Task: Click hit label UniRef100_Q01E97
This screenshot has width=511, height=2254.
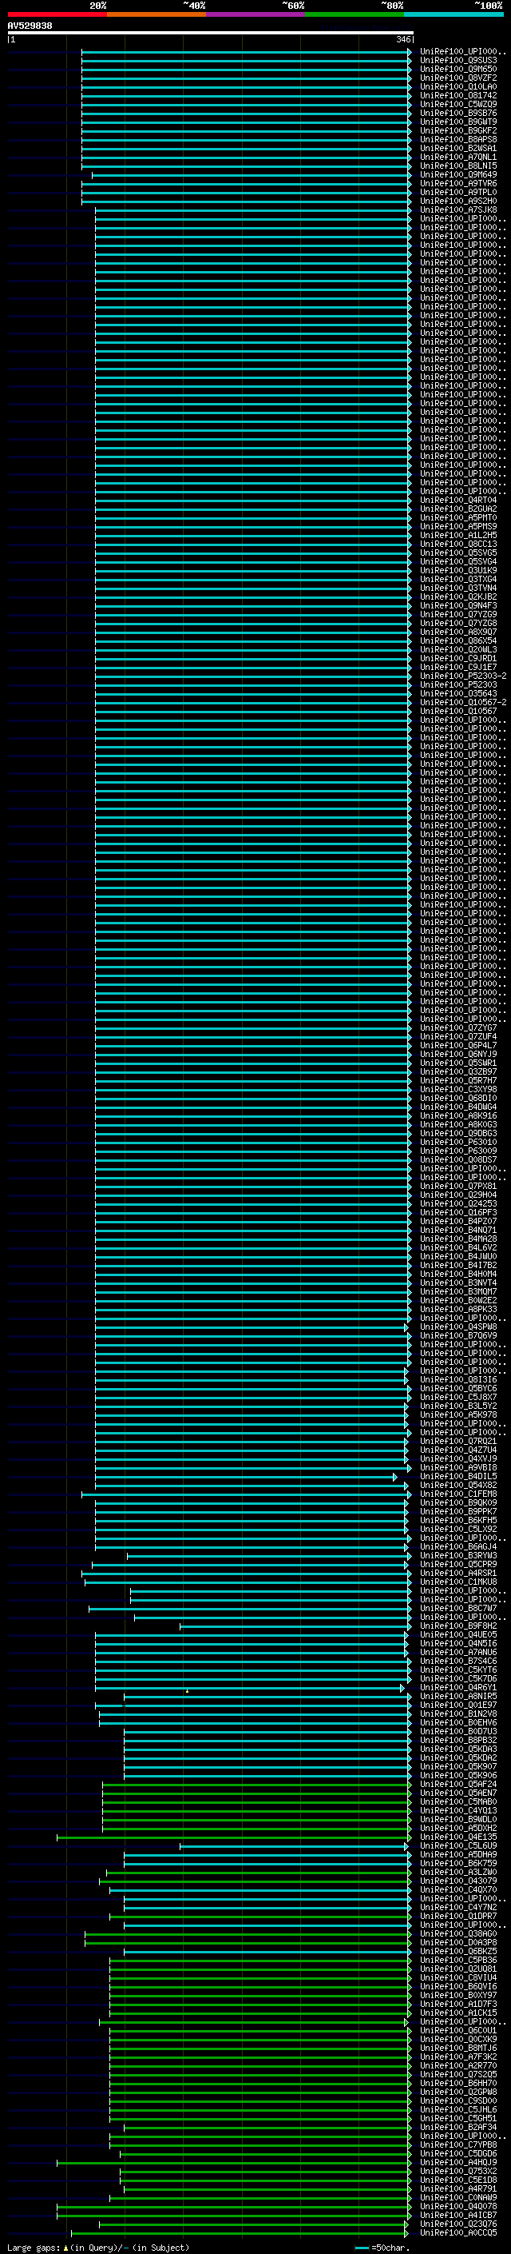Action: (x=458, y=1705)
